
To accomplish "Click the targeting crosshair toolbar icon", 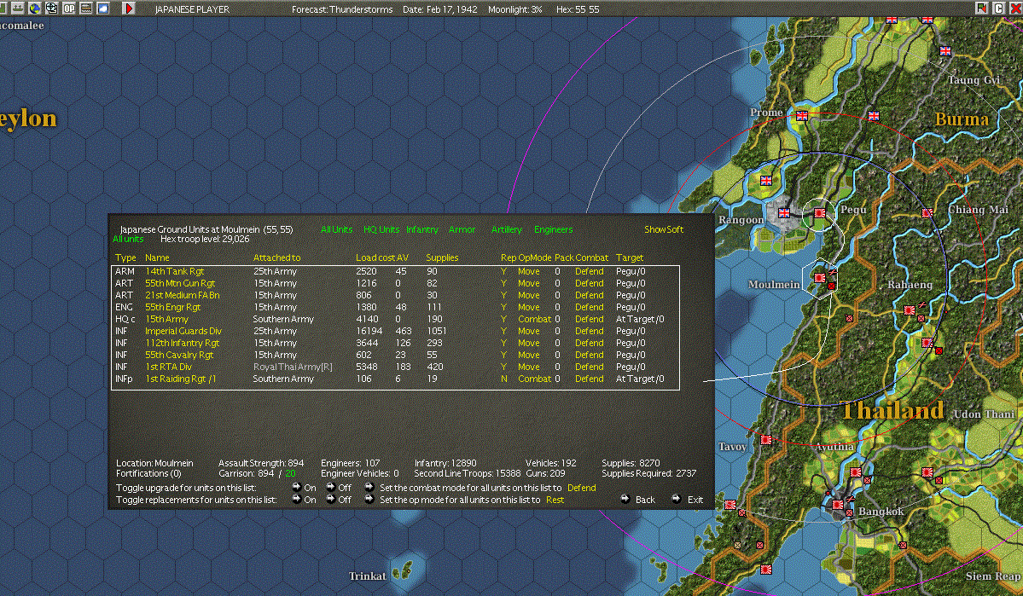I will coord(51,8).
